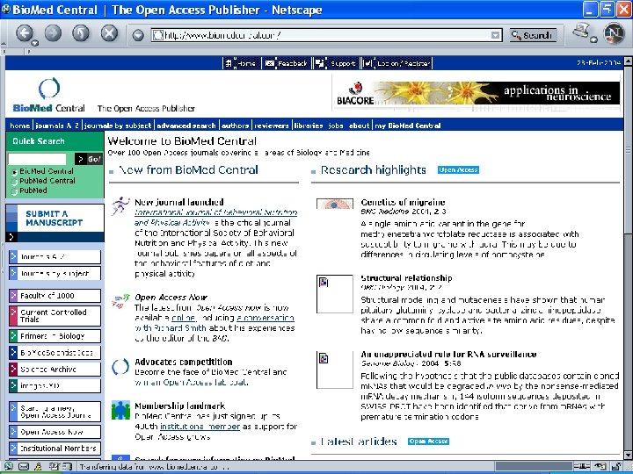Image resolution: width=633 pixels, height=474 pixels.
Task: Open Start up a new Open Access Journal
Action: [x=55, y=412]
